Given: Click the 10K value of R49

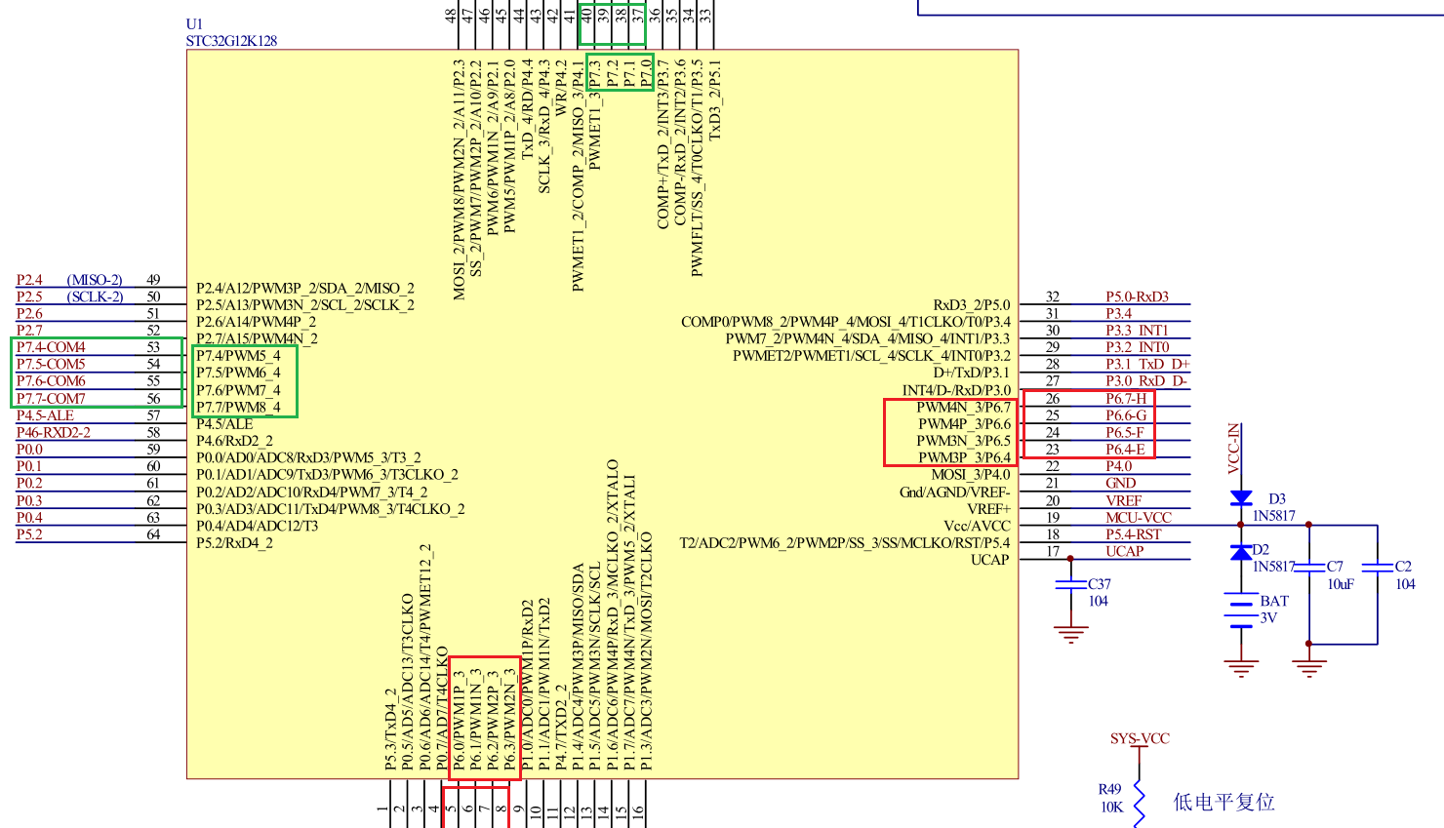Looking at the screenshot, I should 1111,807.
